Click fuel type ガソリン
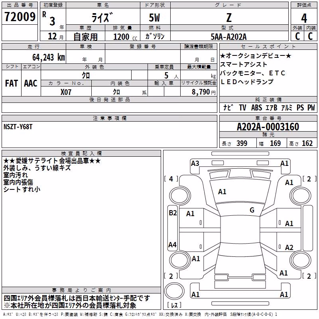 tap(155, 36)
